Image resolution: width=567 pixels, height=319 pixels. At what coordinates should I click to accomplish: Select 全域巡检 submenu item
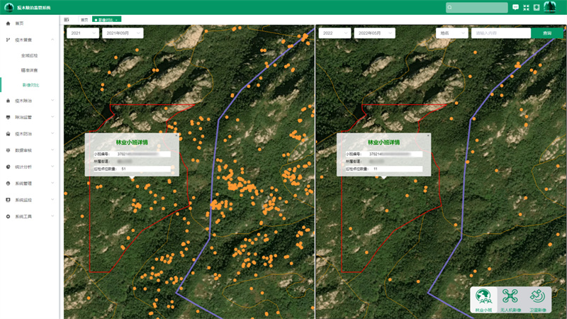[30, 55]
